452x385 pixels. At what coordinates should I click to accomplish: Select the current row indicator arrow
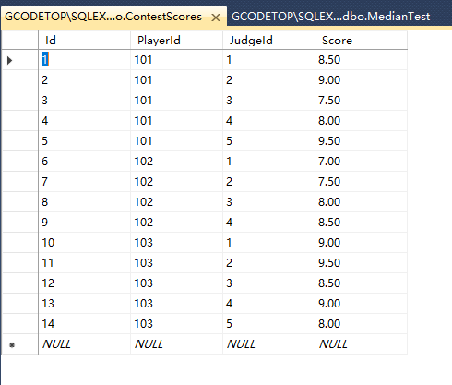tap(9, 60)
